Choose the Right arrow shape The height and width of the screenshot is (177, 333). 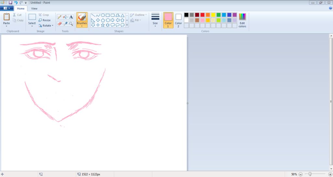[x=113, y=20]
